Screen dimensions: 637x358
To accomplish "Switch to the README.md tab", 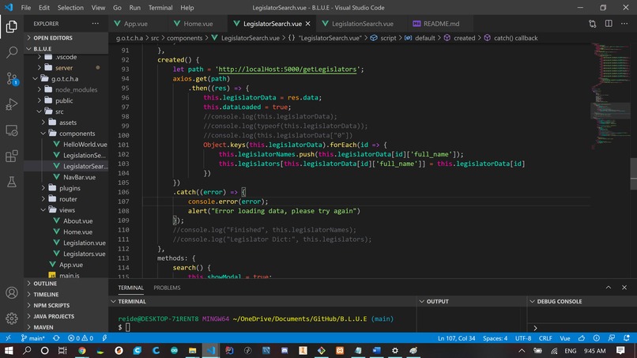I will click(x=441, y=24).
